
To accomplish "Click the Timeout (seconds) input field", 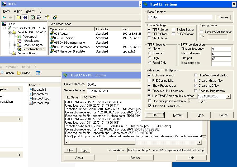I will pyautogui.click(x=221, y=49).
